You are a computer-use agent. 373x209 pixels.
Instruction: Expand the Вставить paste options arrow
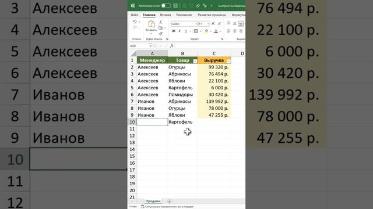click(151, 34)
